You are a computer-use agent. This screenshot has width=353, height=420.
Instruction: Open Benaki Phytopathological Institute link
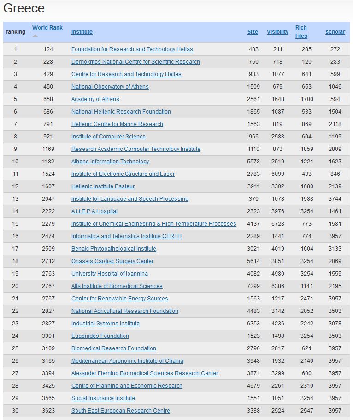tap(113, 249)
